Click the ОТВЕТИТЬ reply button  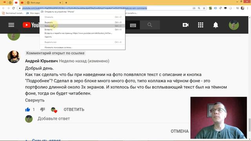pos(74,110)
